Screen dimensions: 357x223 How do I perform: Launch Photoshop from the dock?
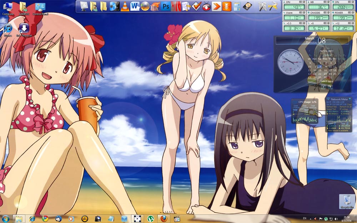pyautogui.click(x=166, y=6)
